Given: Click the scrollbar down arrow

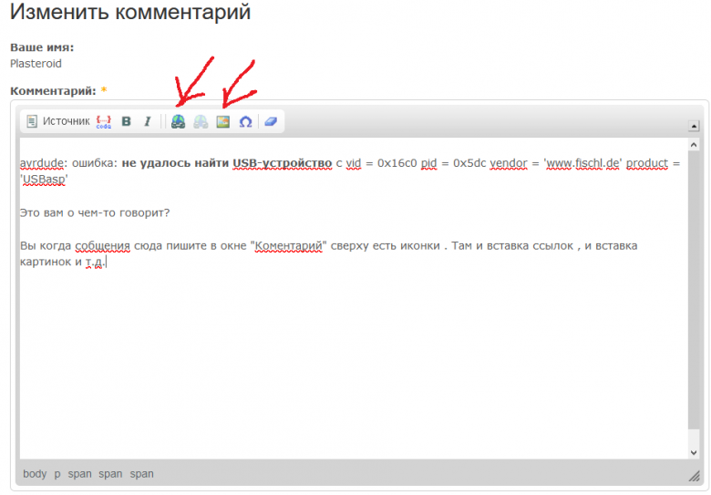Looking at the screenshot, I should (694, 452).
